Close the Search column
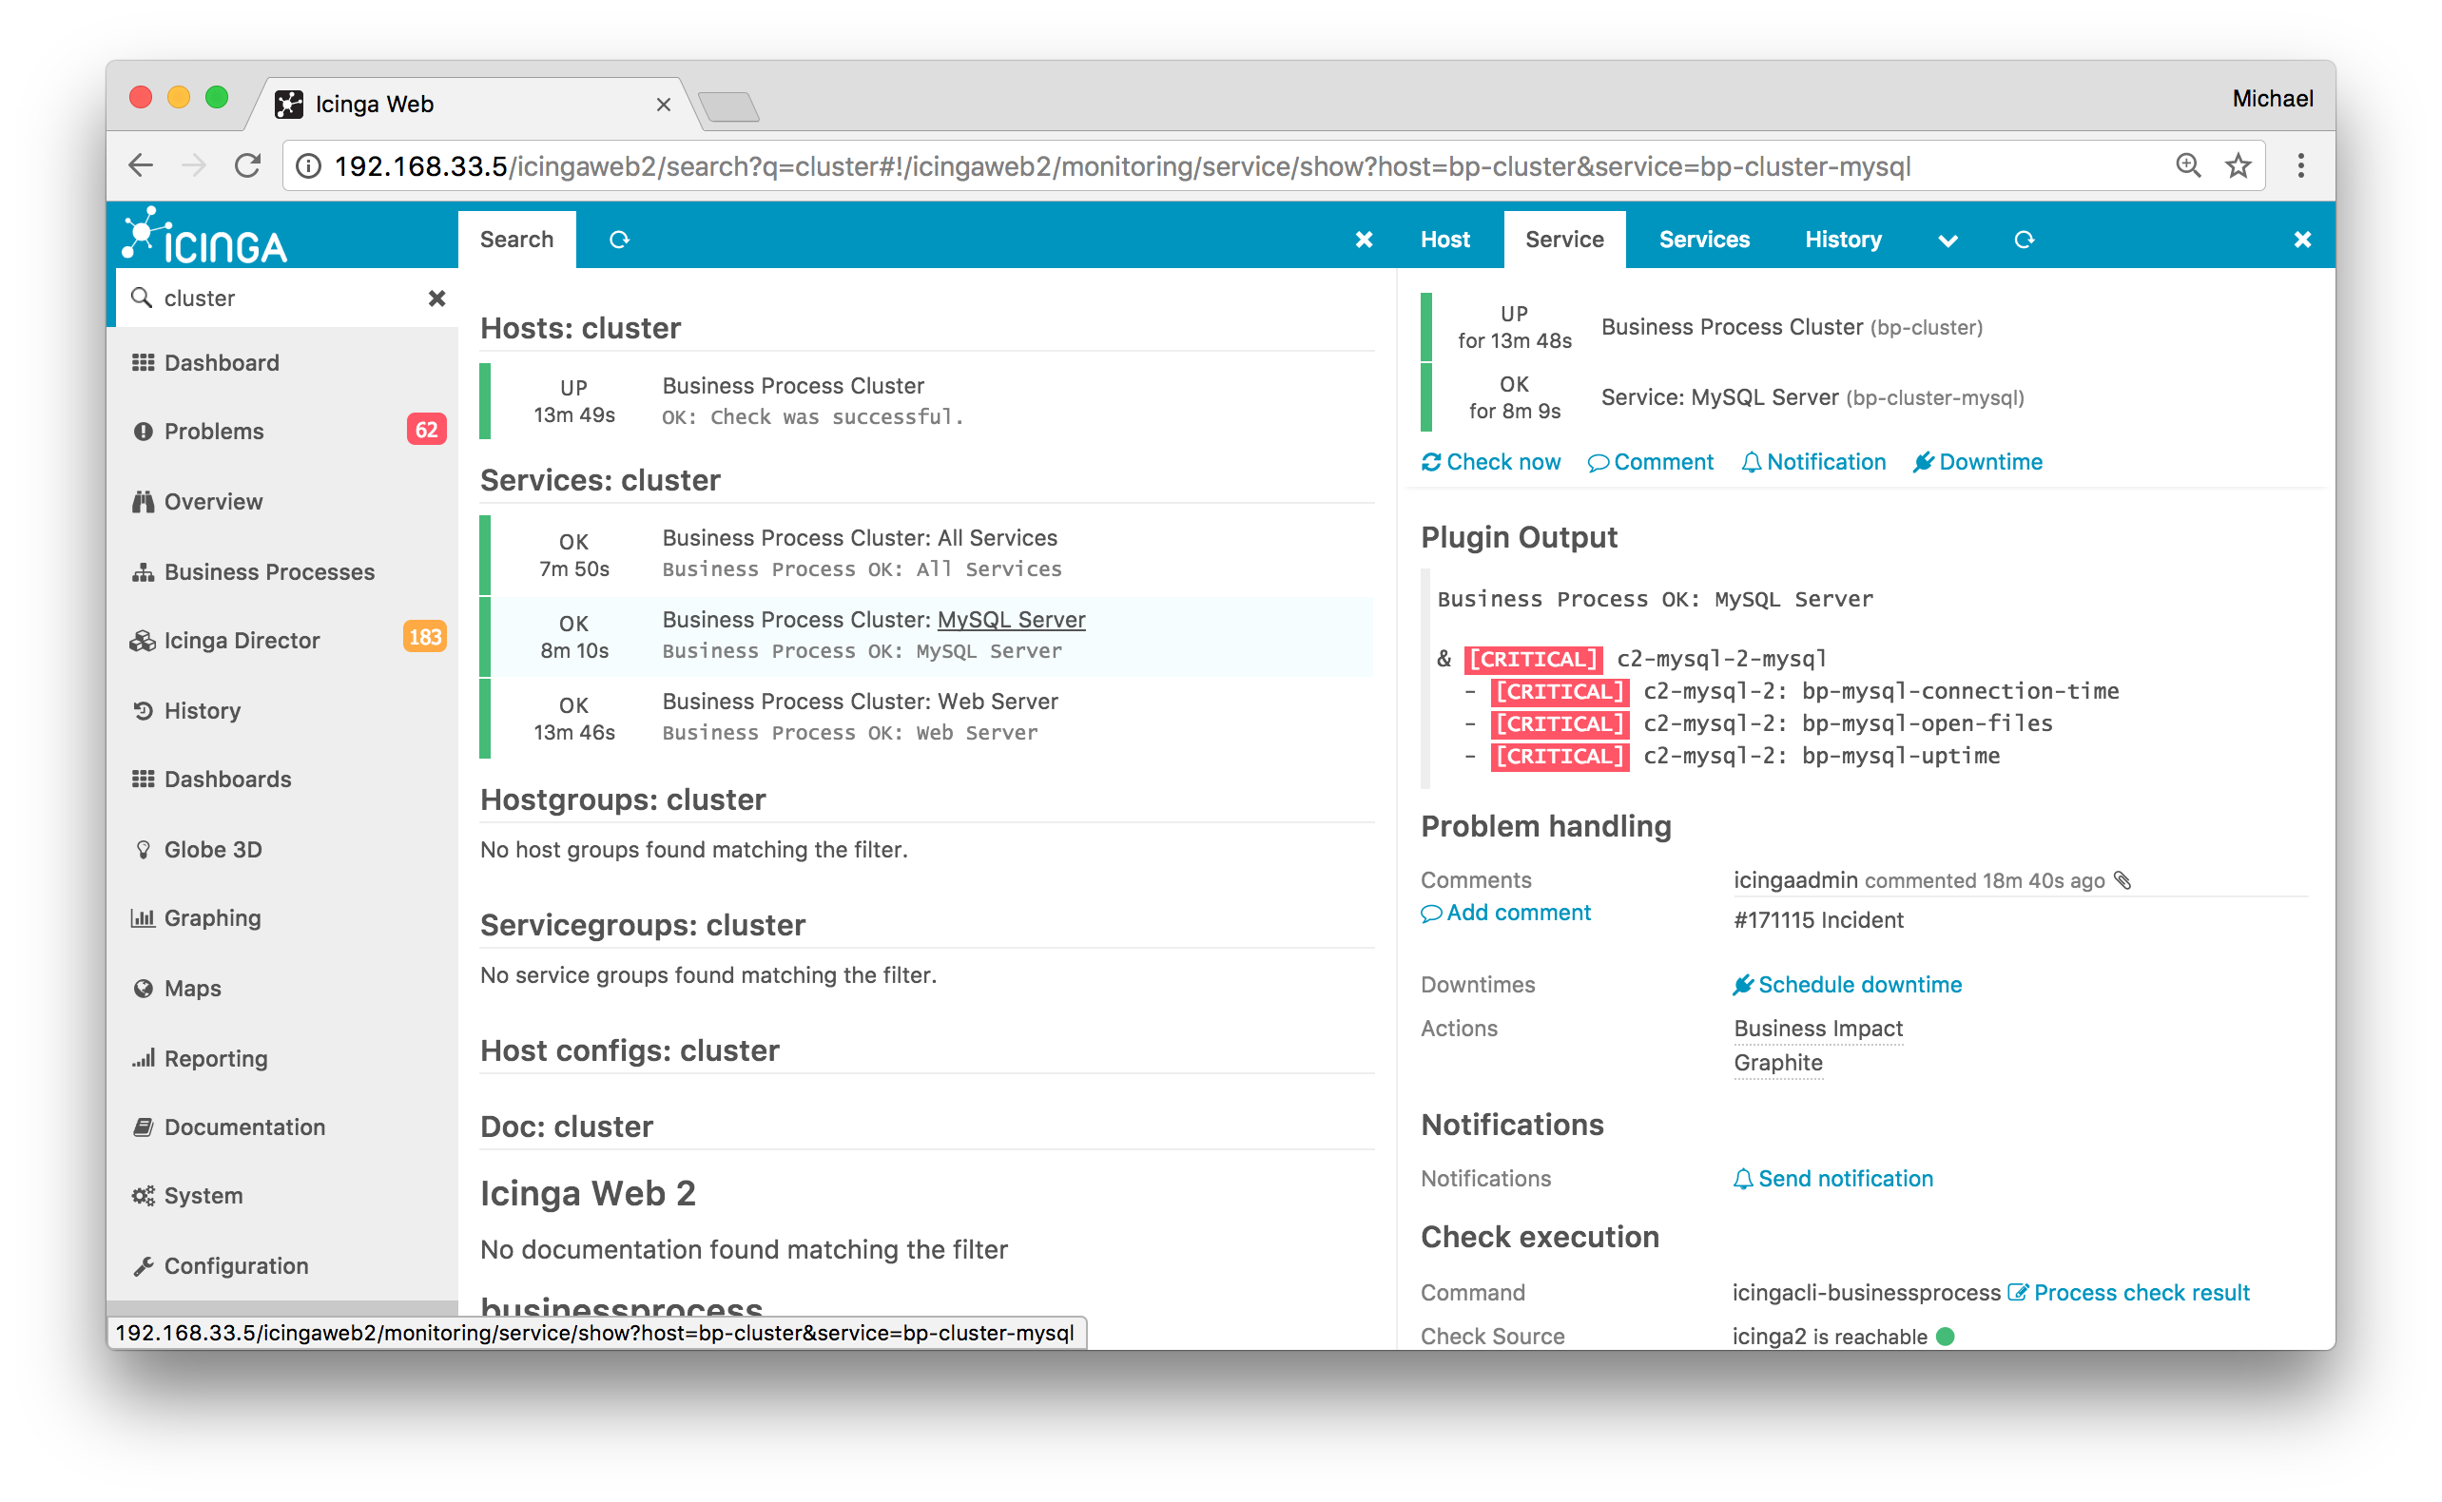Viewport: 2442px width, 1502px height. 1364,240
